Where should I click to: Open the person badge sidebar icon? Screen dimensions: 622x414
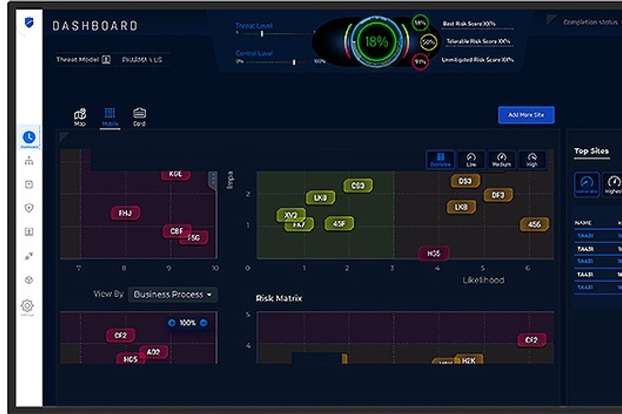(x=29, y=232)
